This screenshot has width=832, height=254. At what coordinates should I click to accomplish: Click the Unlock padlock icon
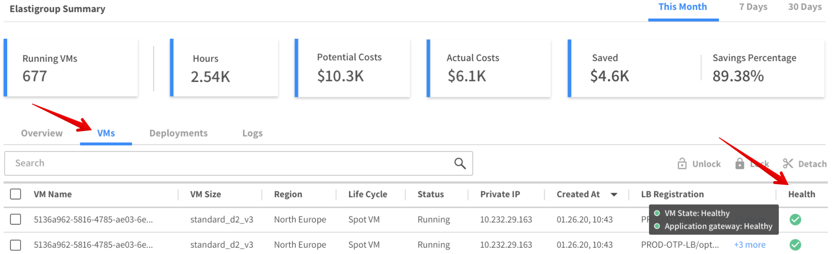coord(682,163)
